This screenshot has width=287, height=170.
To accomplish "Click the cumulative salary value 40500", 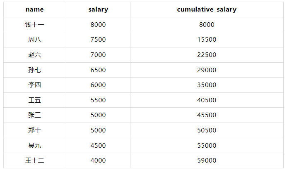I will 207,100.
